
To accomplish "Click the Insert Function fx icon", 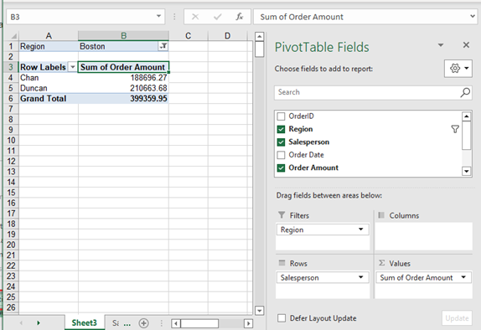I will tap(240, 17).
